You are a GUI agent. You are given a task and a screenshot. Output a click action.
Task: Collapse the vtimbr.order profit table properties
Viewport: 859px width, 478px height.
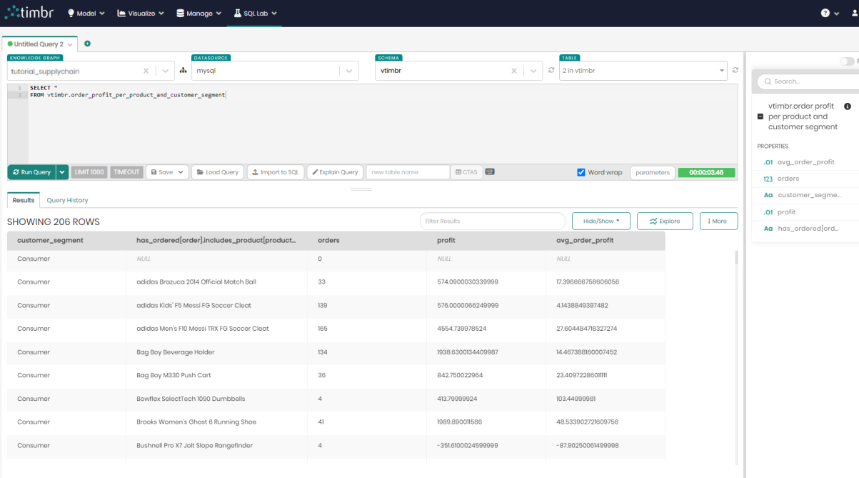point(760,116)
